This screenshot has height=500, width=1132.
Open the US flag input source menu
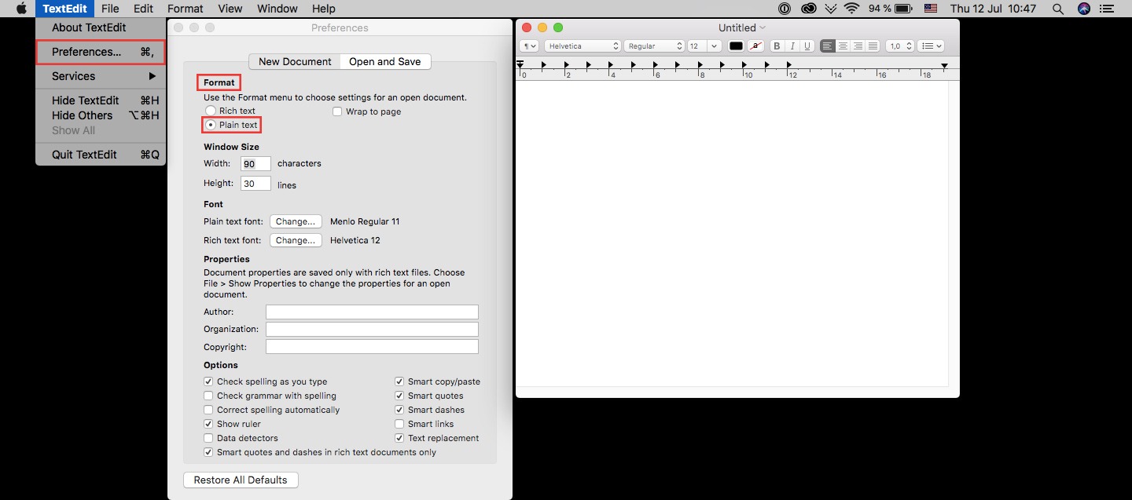tap(931, 9)
